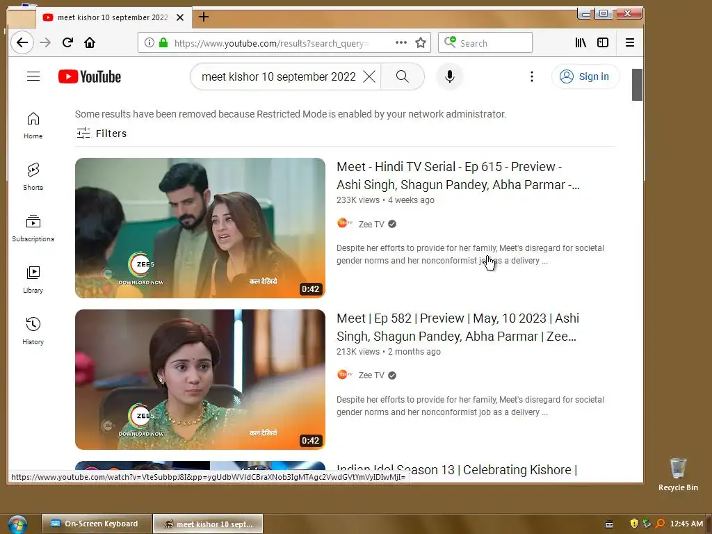Reload the page with the refresh icon

[x=67, y=42]
